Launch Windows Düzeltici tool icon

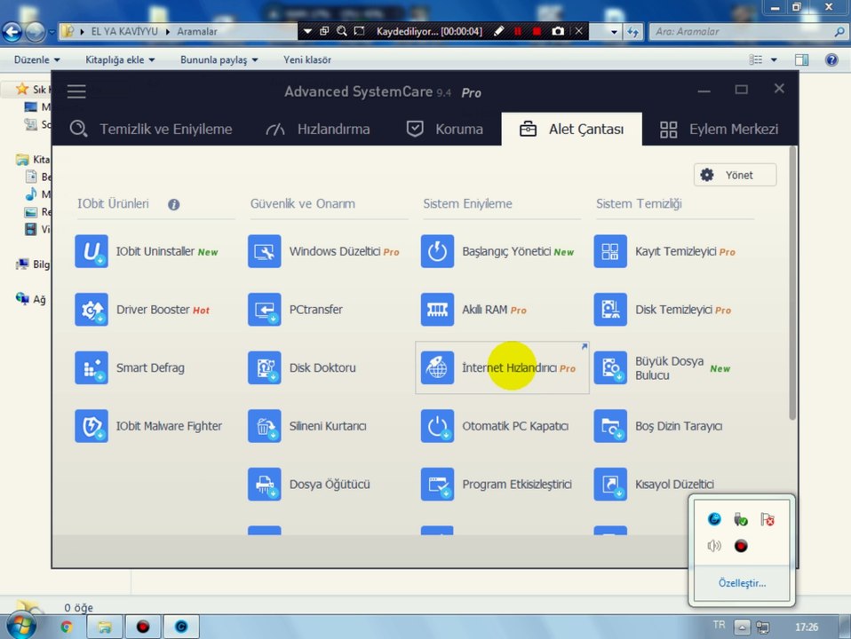(x=265, y=251)
